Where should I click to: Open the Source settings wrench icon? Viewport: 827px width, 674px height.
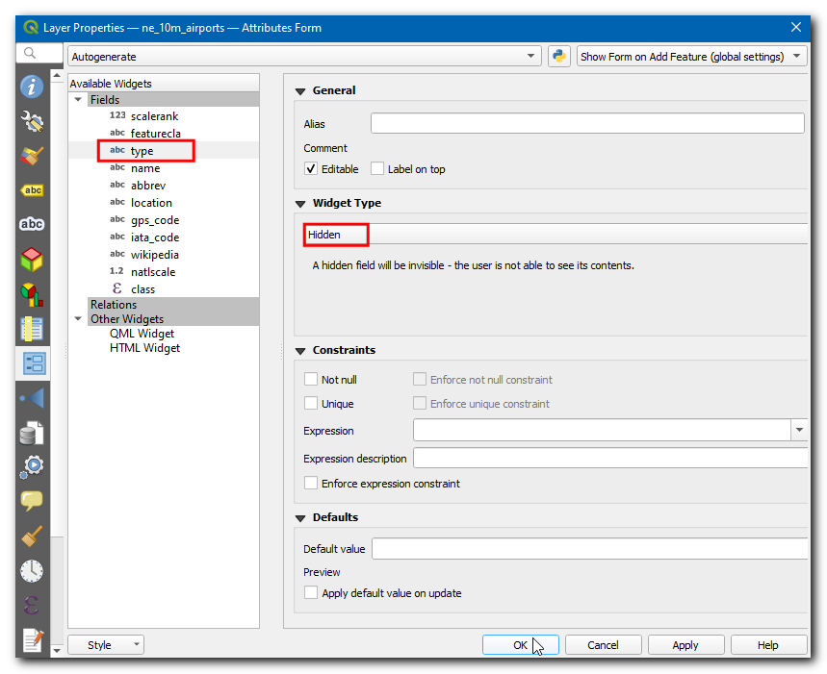pyautogui.click(x=32, y=121)
